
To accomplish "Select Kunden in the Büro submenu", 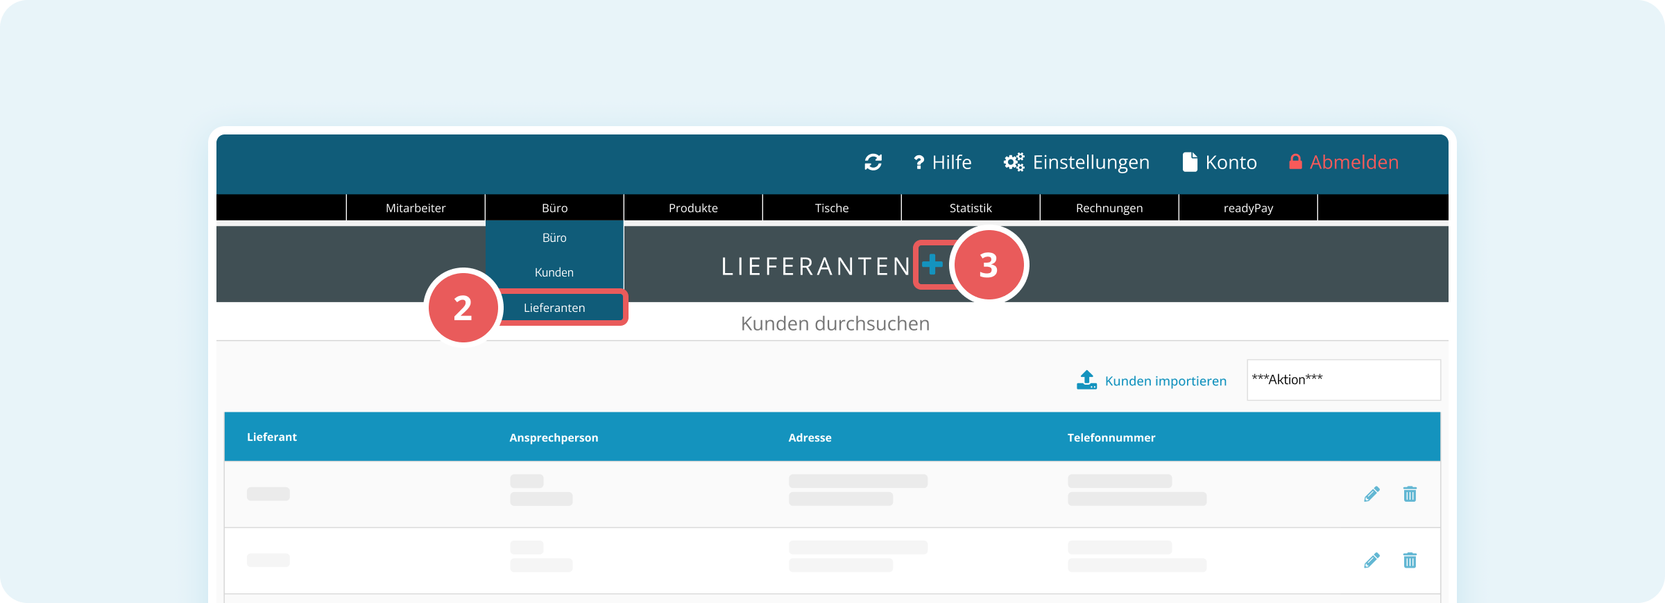I will click(x=554, y=272).
